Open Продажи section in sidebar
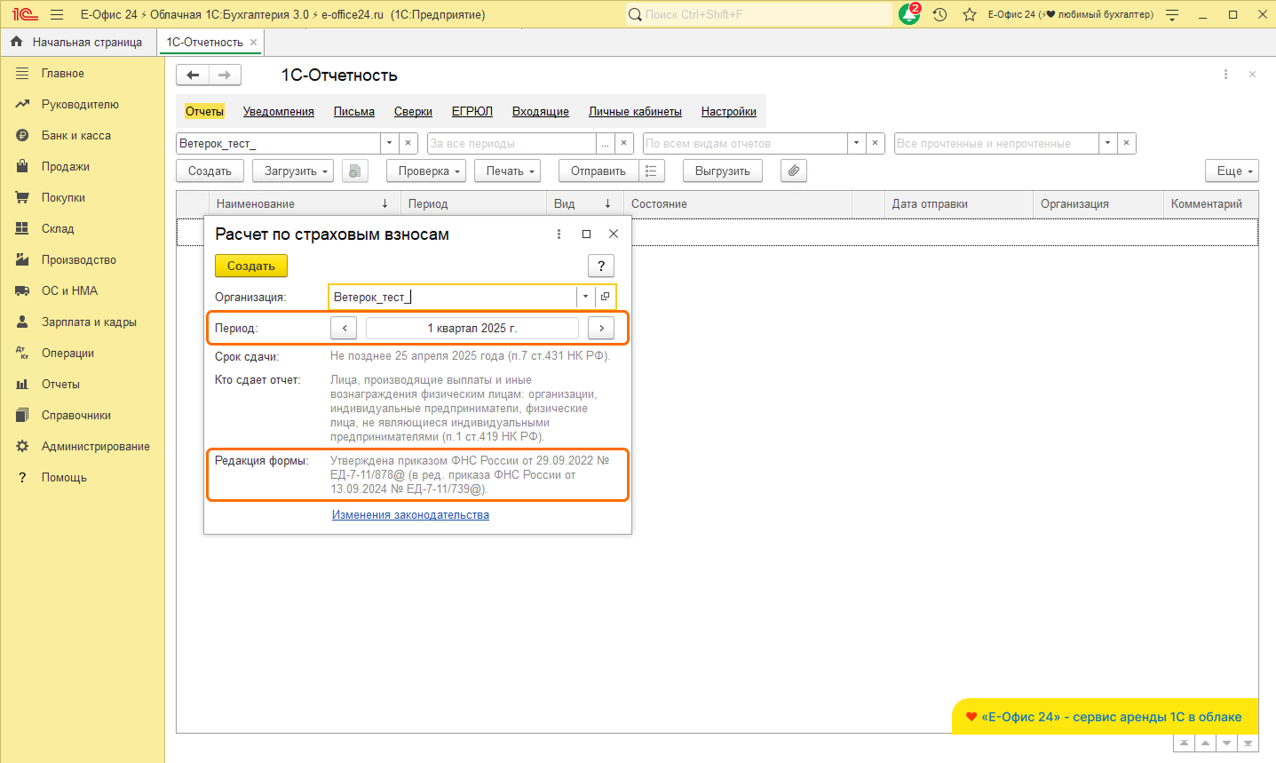This screenshot has height=763, width=1276. [x=66, y=167]
